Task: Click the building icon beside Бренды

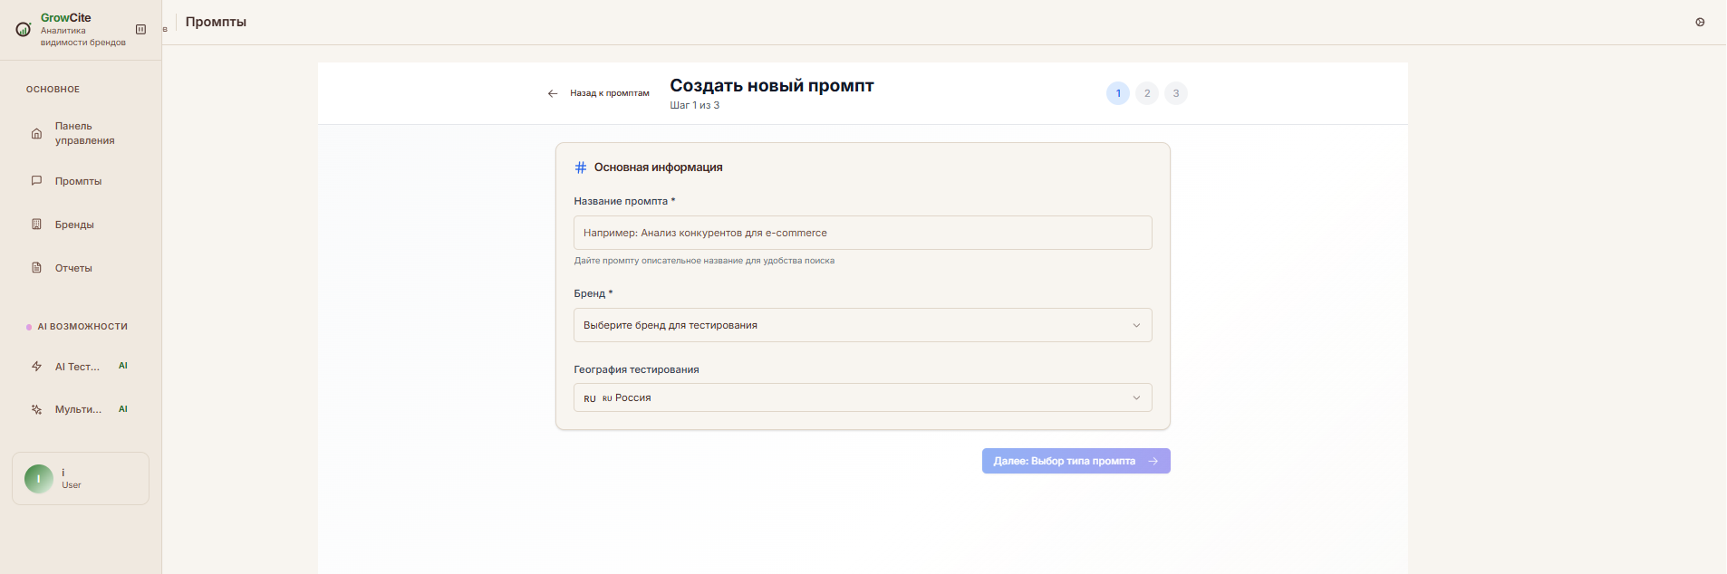Action: pos(37,225)
